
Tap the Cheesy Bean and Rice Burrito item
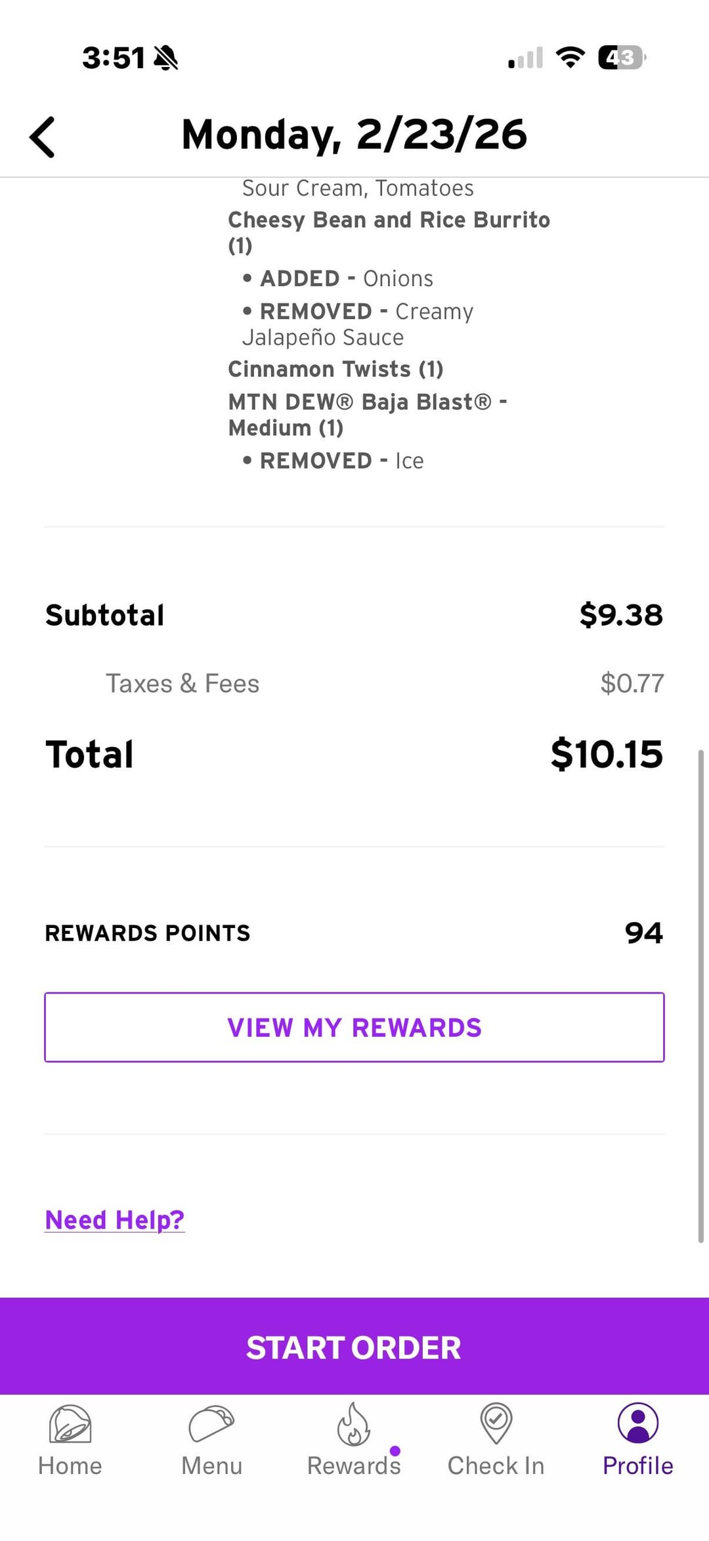(389, 221)
